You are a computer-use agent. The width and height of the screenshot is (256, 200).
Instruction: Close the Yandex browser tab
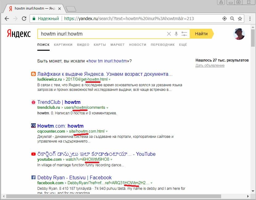60,9
